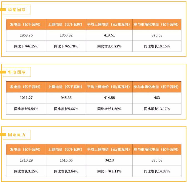Click the 同比下降6.15% cell
The width and height of the screenshot is (187, 183).
26,46
